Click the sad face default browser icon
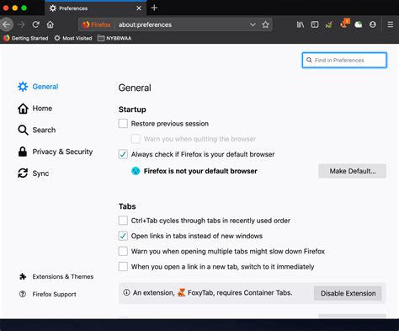This screenshot has height=331, width=399. (x=136, y=171)
